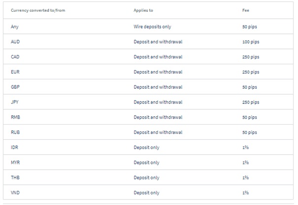Click the RUB row's '50 pips' fee
This screenshot has height=205, width=298.
(x=249, y=132)
